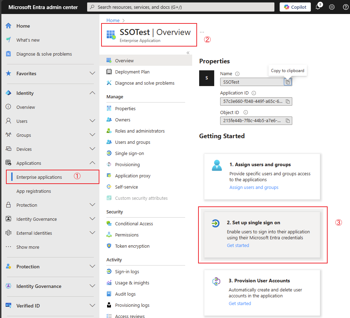Expand the External Identities submenu
Viewport: 350px width, 318px height.
tap(92, 233)
